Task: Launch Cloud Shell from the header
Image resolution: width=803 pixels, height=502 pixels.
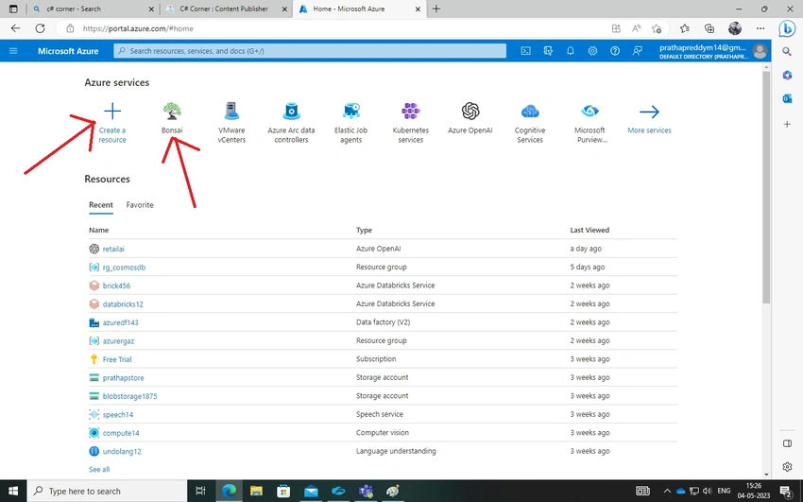Action: click(x=526, y=51)
